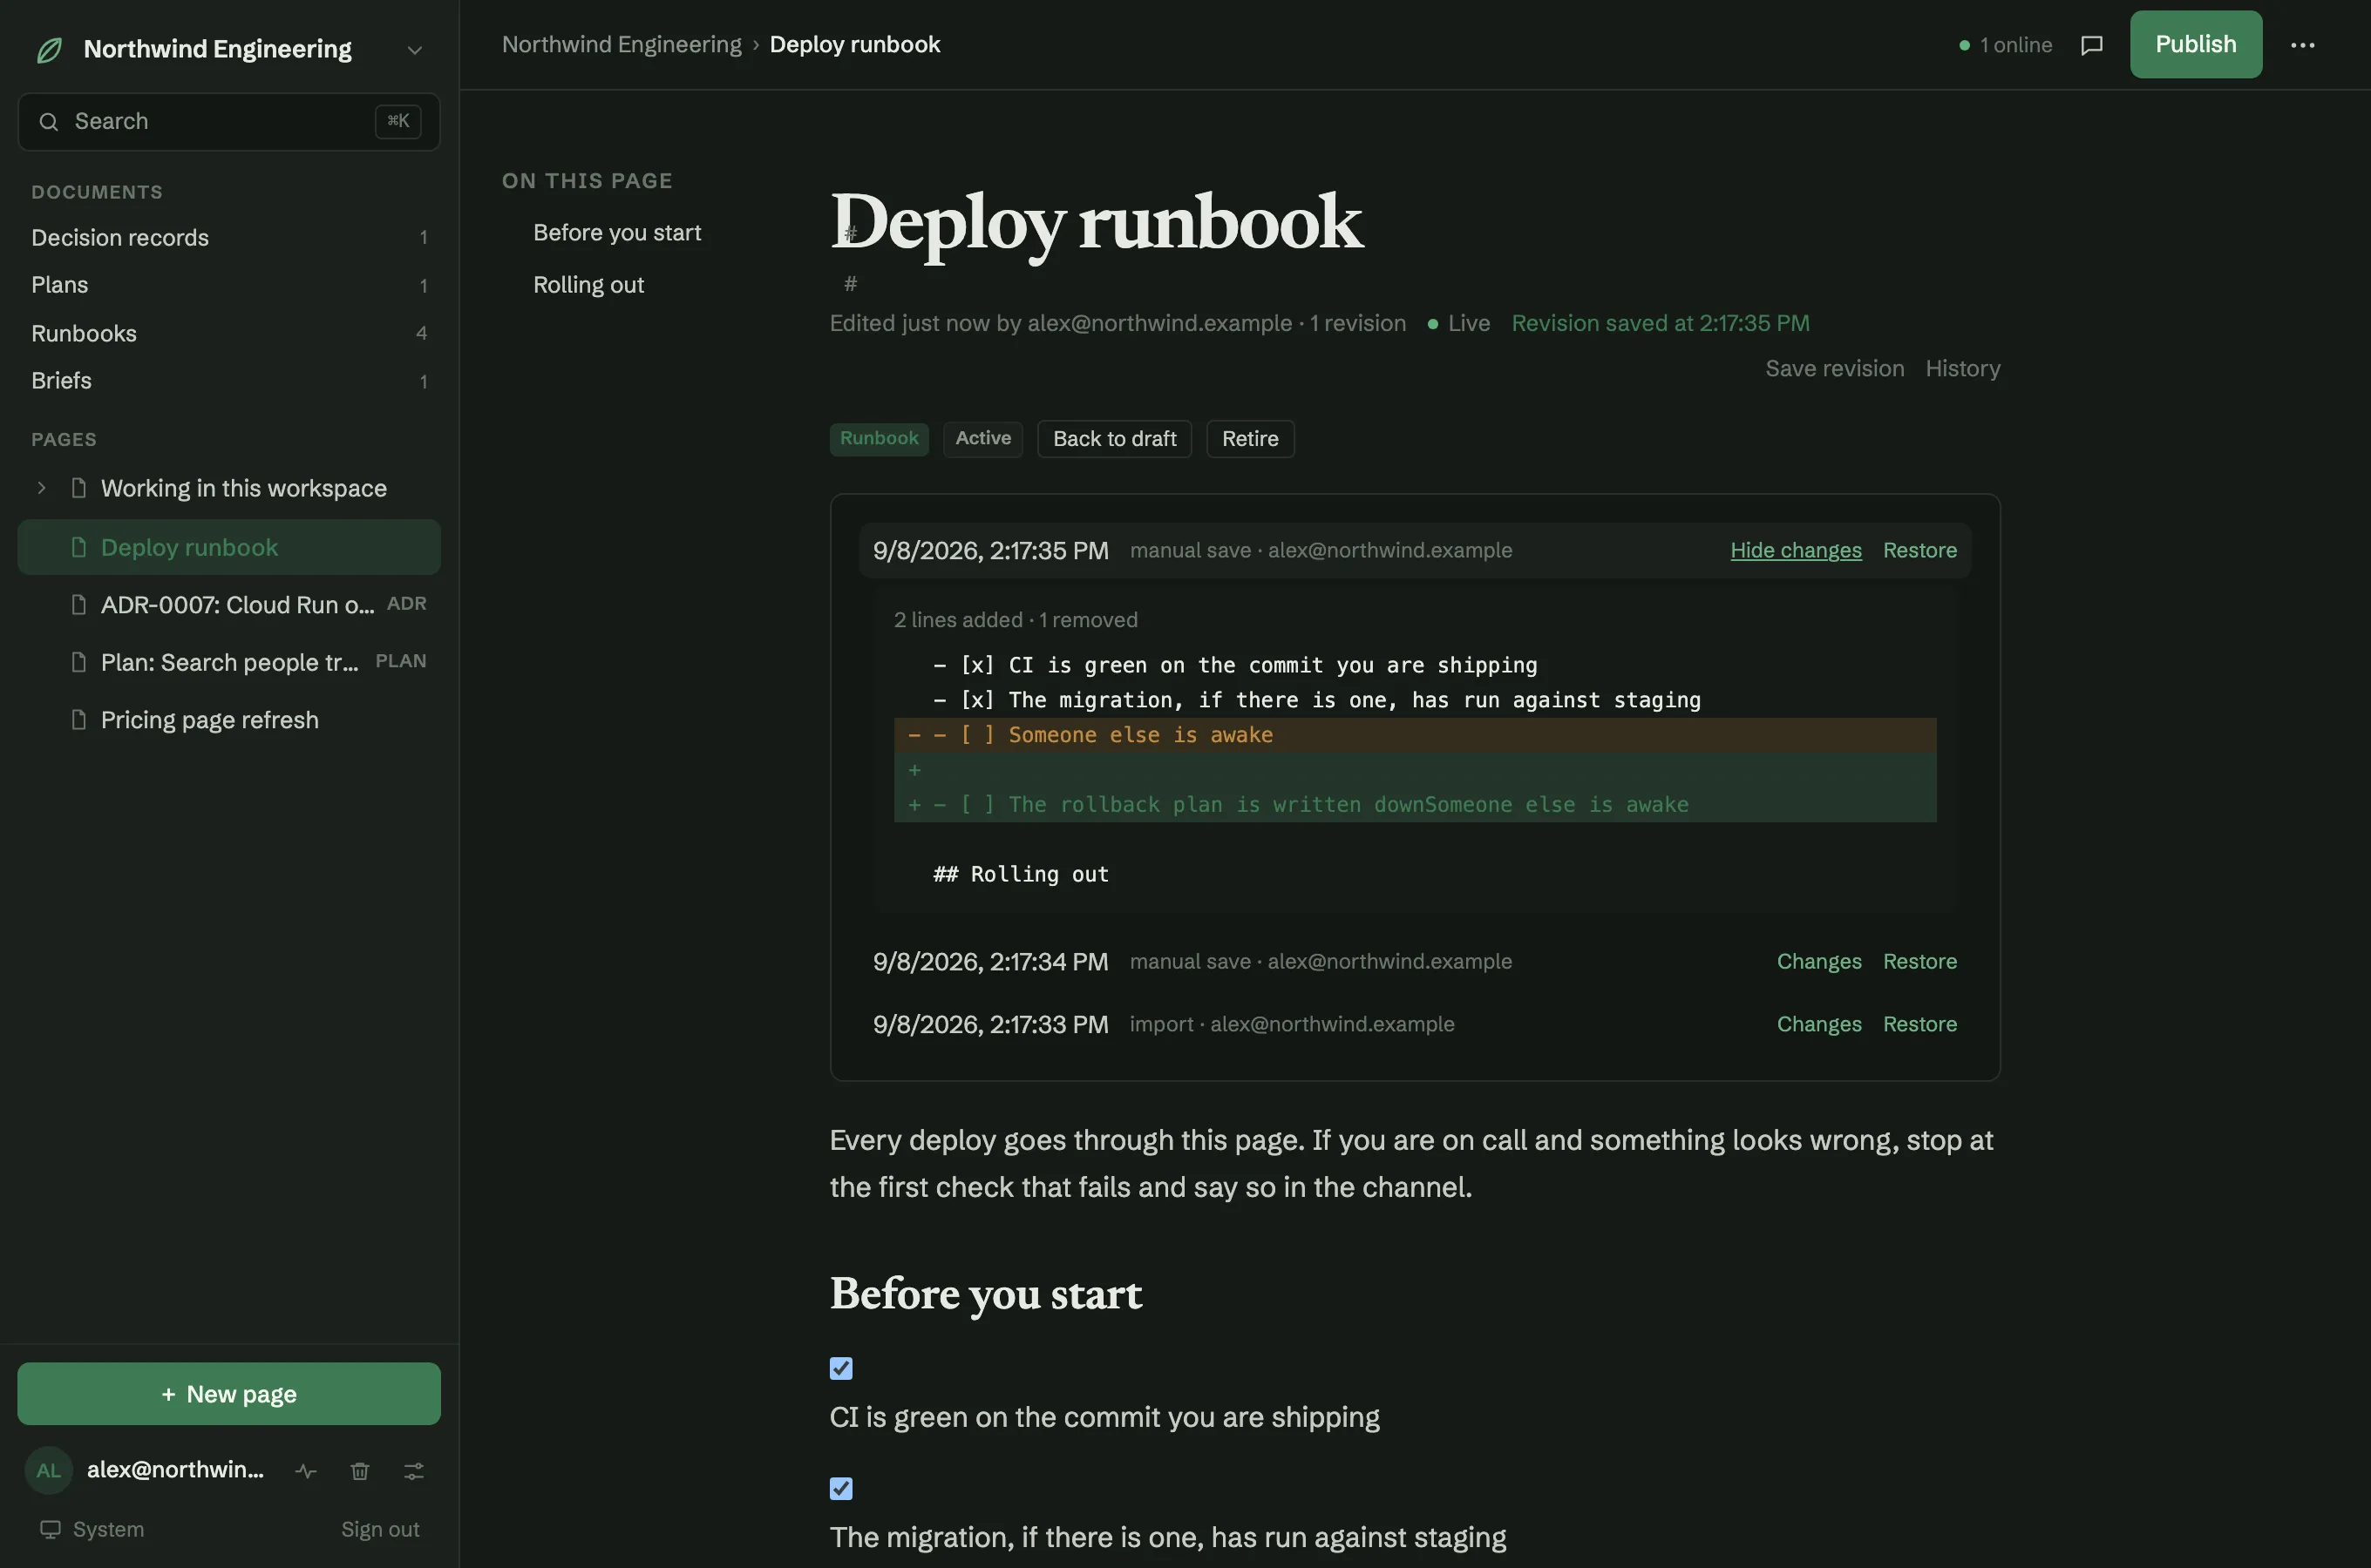Click the Deploy runbook breadcrumb
The image size is (2371, 1568).
[x=854, y=44]
